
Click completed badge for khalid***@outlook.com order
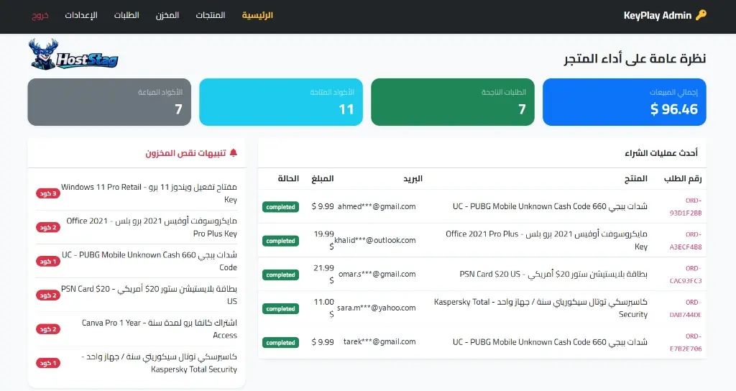281,241
